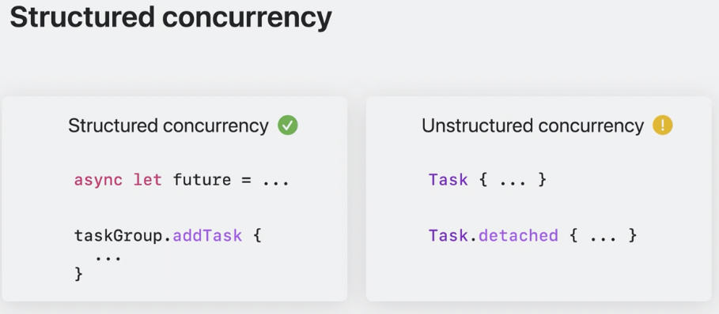Click 'Task' in the 'Task.detached' line
Viewport: 719px width, 314px height.
[448, 235]
